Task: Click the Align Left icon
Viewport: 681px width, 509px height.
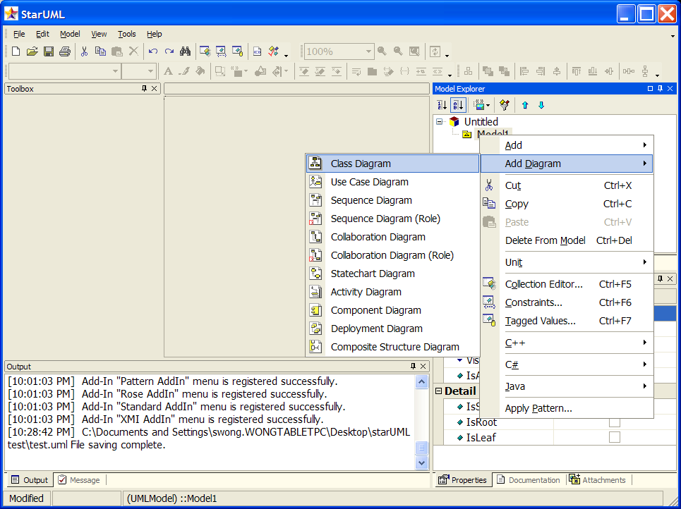Action: [524, 71]
